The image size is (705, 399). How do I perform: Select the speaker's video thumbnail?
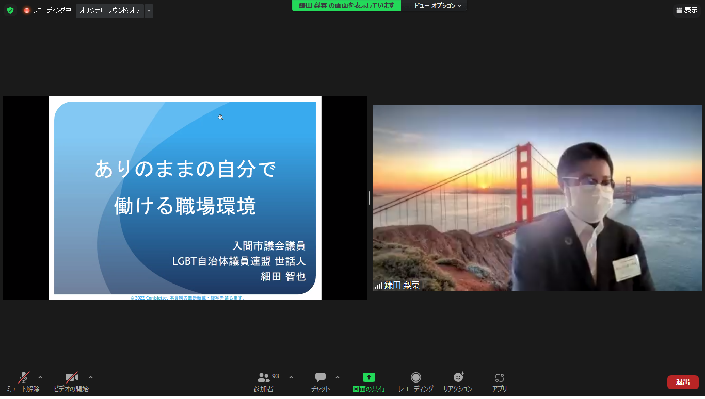(x=537, y=198)
